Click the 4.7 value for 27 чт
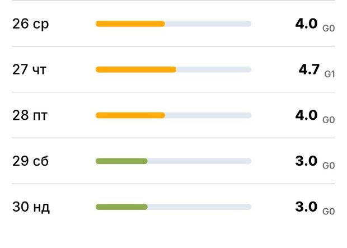Screen dimensions: 347x248 [309, 69]
